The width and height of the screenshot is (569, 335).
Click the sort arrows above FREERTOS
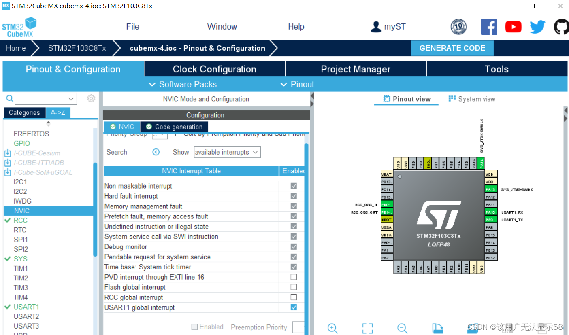point(49,124)
